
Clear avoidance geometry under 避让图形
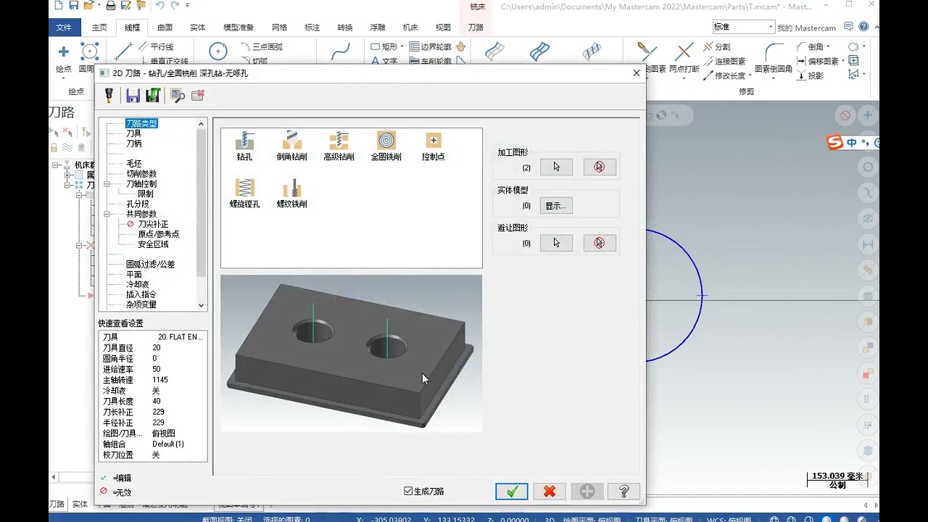600,243
